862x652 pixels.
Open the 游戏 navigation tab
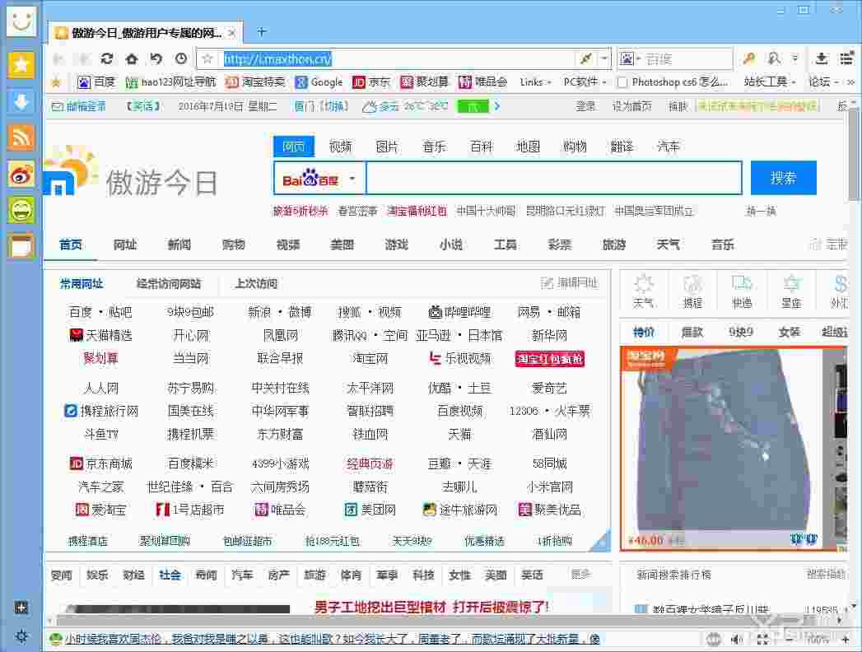[x=396, y=244]
